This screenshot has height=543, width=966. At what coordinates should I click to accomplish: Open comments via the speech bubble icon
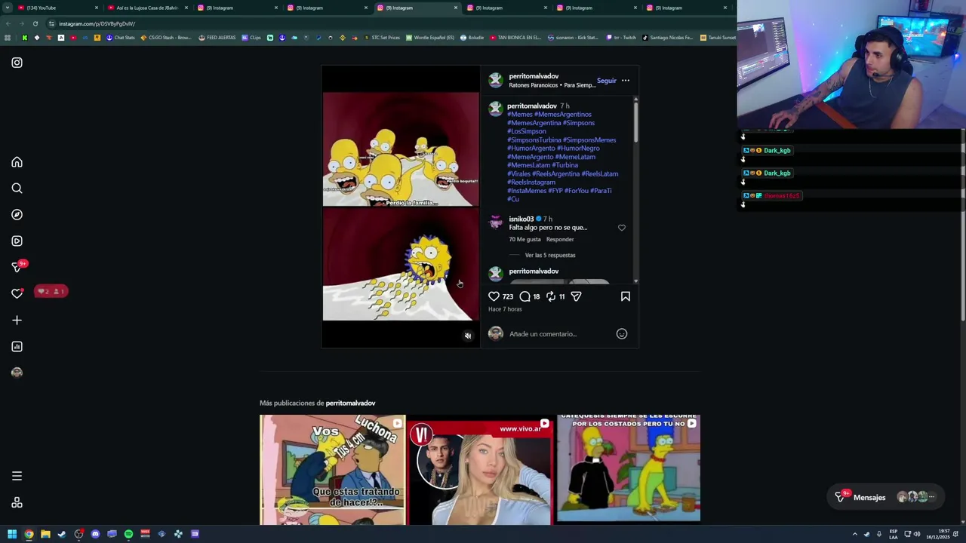tap(525, 296)
